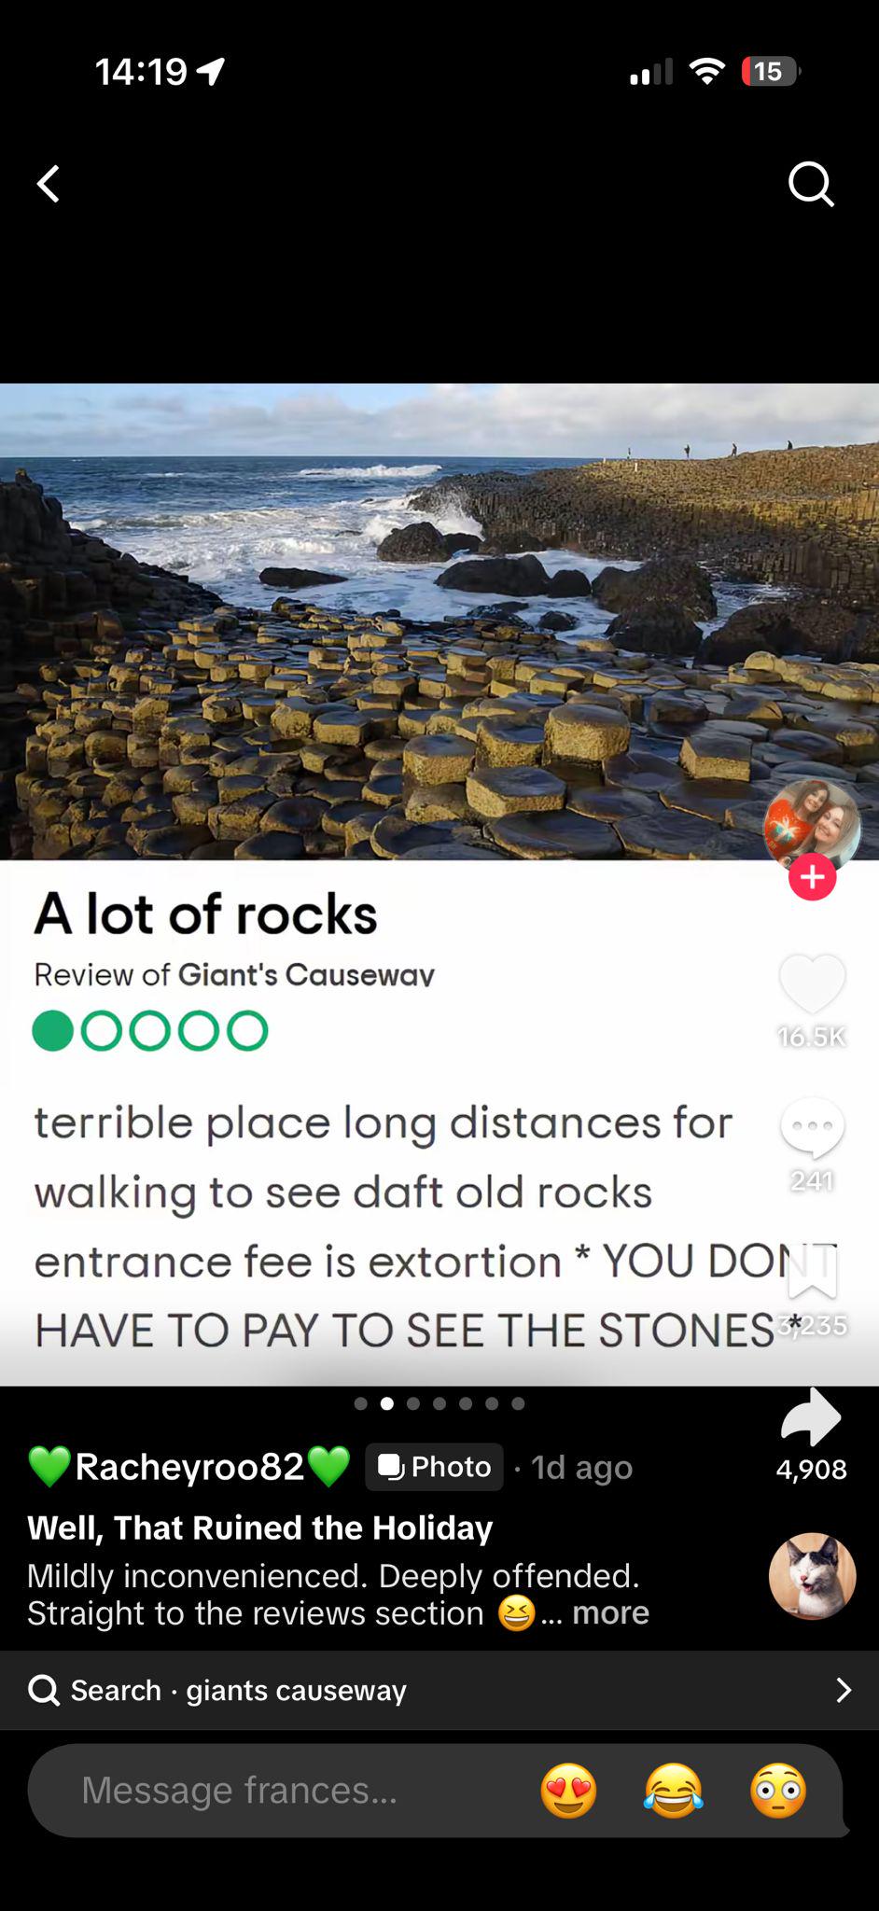This screenshot has width=879, height=1911.
Task: Open Racheyroo82 username link
Action: (189, 1467)
